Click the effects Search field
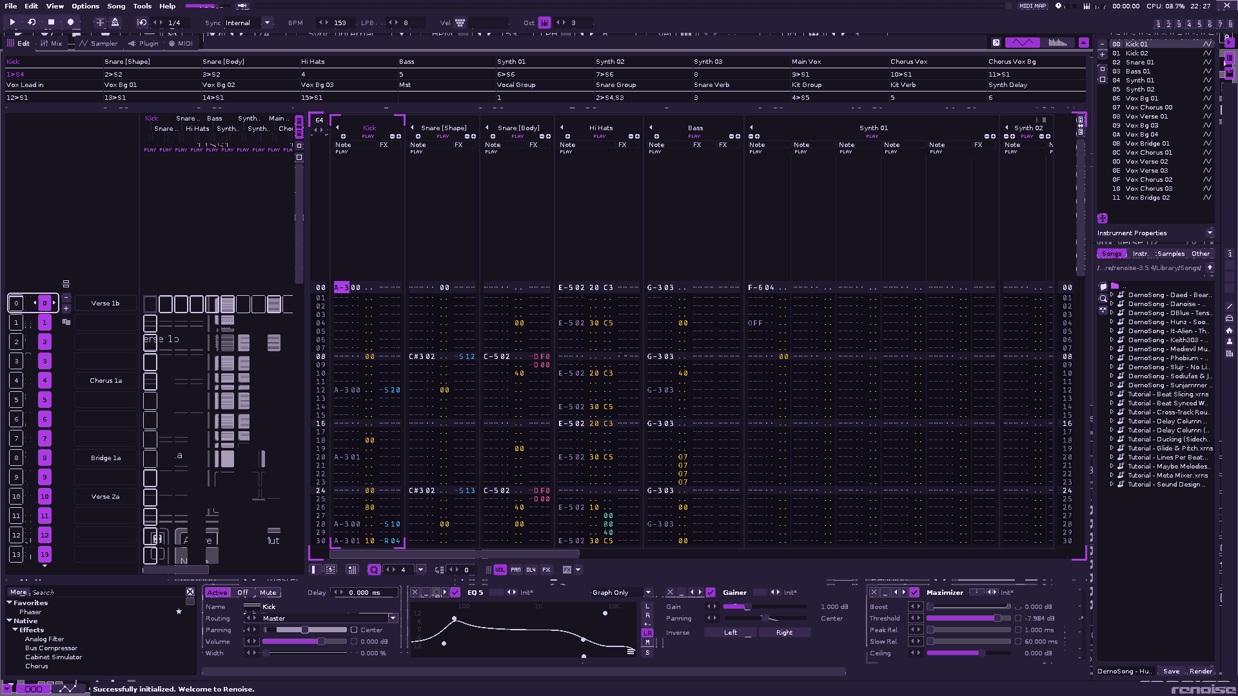 click(x=108, y=592)
